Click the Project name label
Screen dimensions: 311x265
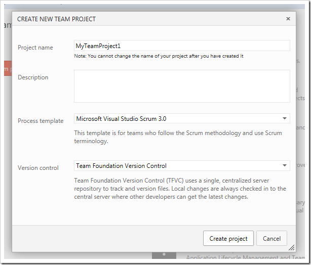coord(35,48)
